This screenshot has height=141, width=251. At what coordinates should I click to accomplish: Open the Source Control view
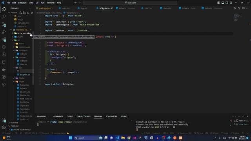coord(4,24)
